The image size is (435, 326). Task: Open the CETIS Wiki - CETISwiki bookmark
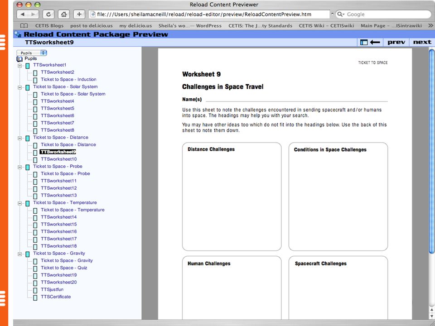click(326, 26)
